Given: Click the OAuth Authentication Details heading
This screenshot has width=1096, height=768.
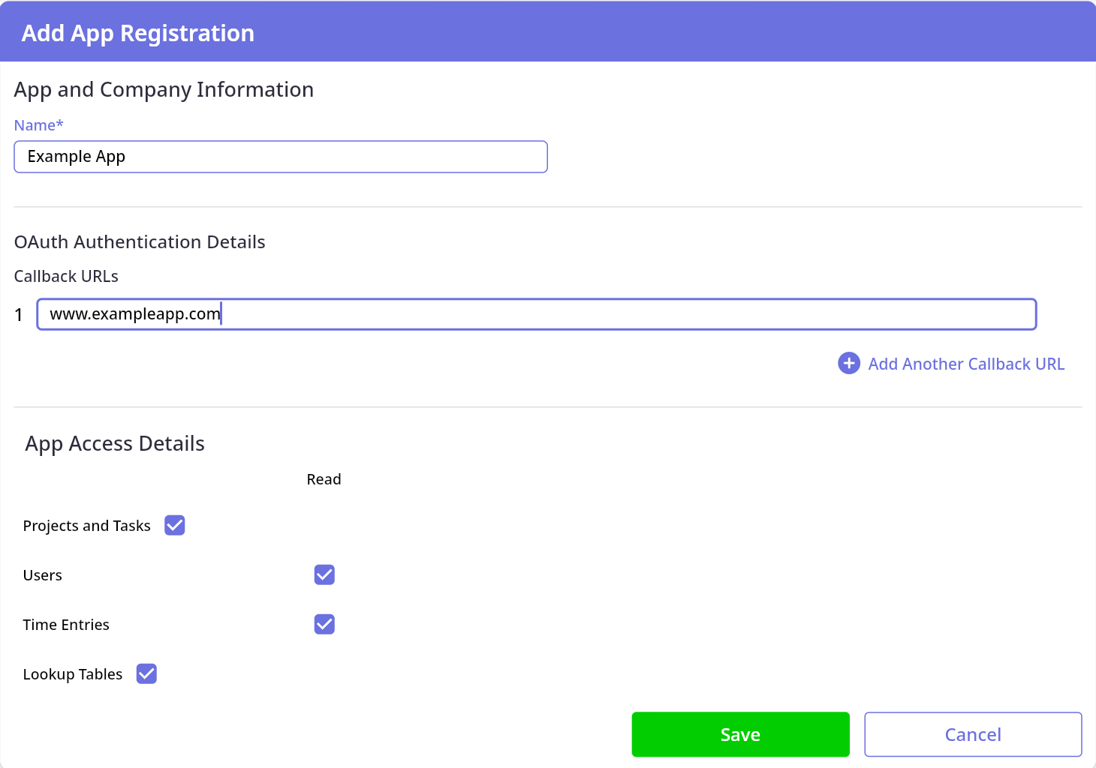Looking at the screenshot, I should tap(140, 242).
